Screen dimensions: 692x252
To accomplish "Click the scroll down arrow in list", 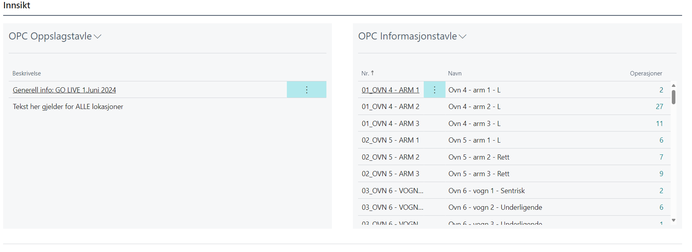I will point(673,220).
